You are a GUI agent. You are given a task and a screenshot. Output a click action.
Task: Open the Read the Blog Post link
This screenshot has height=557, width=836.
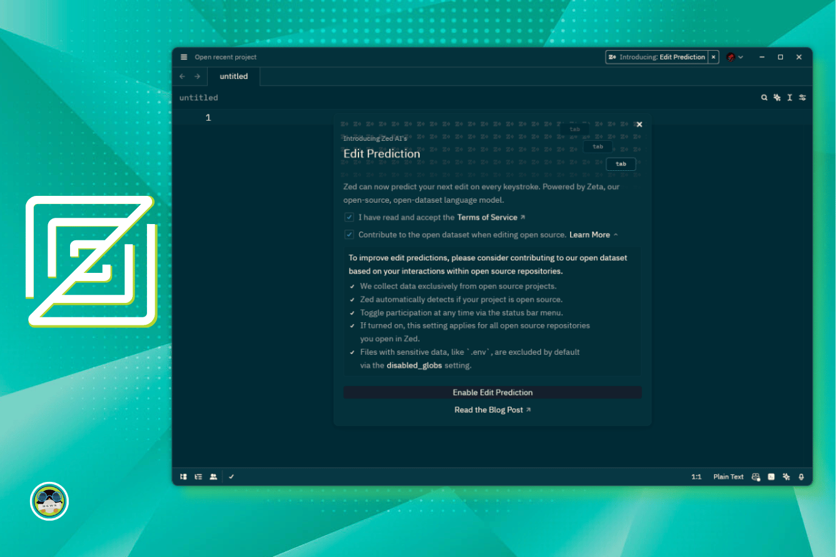tap(492, 410)
